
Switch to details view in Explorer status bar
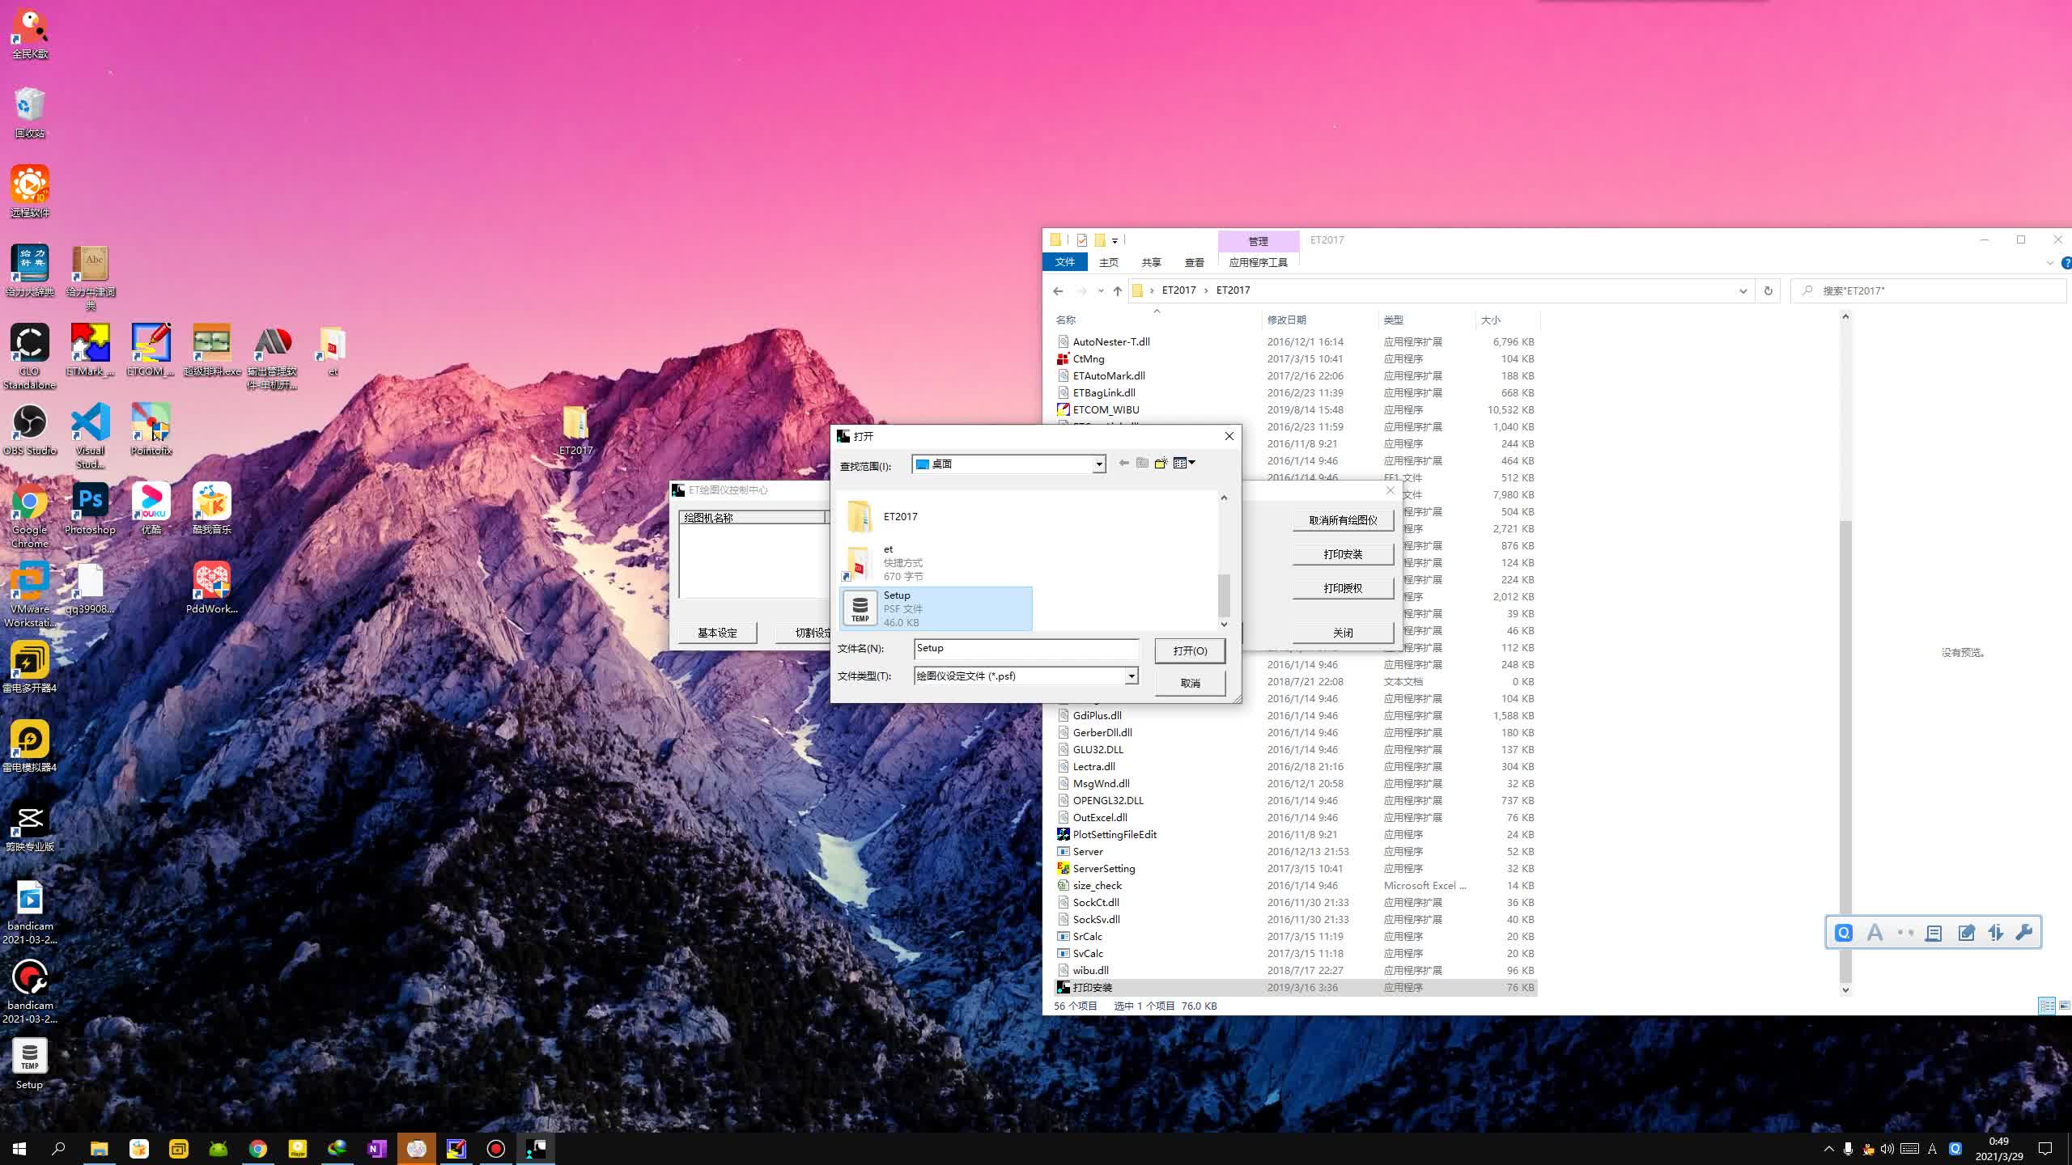click(2046, 1006)
